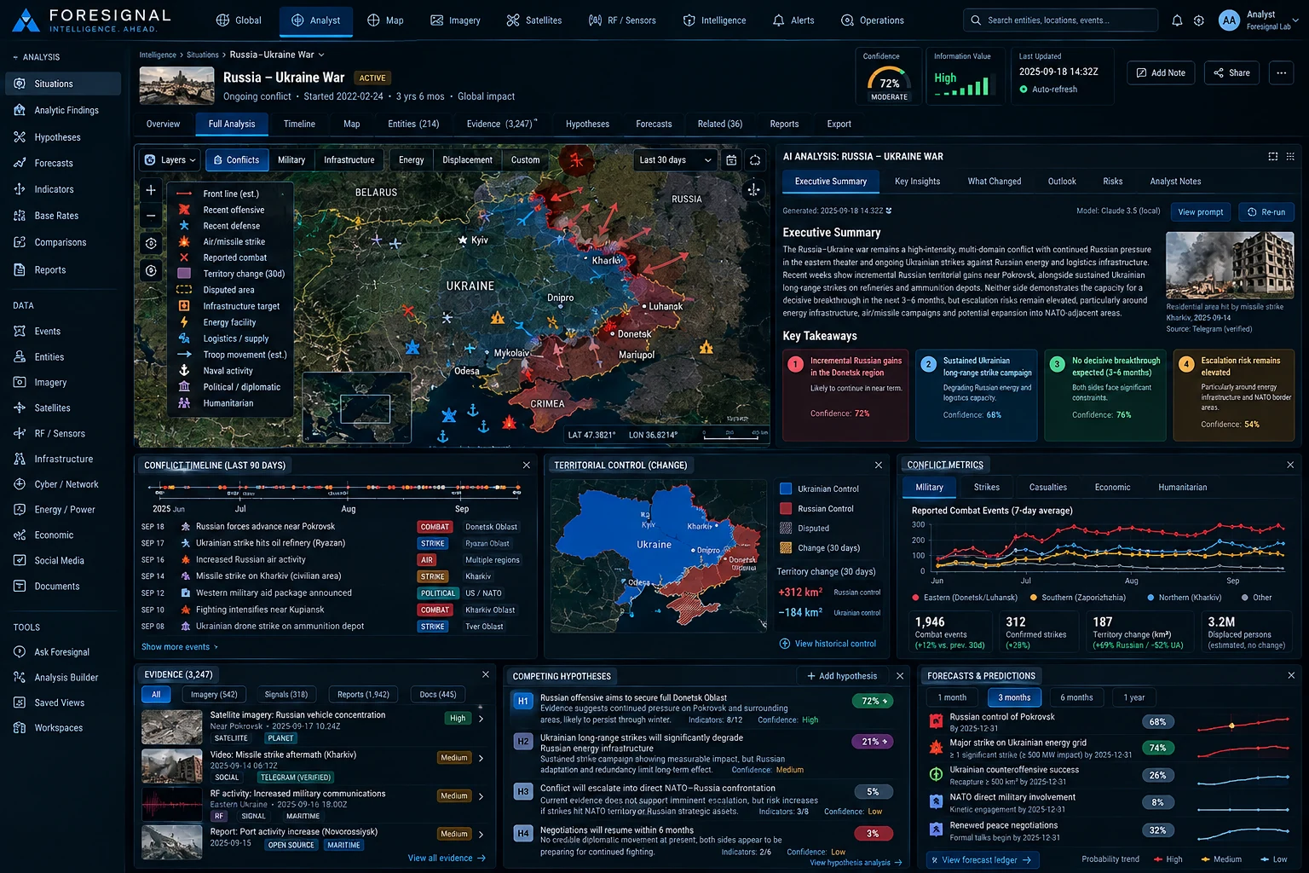Viewport: 1309px width, 873px height.
Task: Open the Last 30 days range dropdown
Action: coord(675,160)
